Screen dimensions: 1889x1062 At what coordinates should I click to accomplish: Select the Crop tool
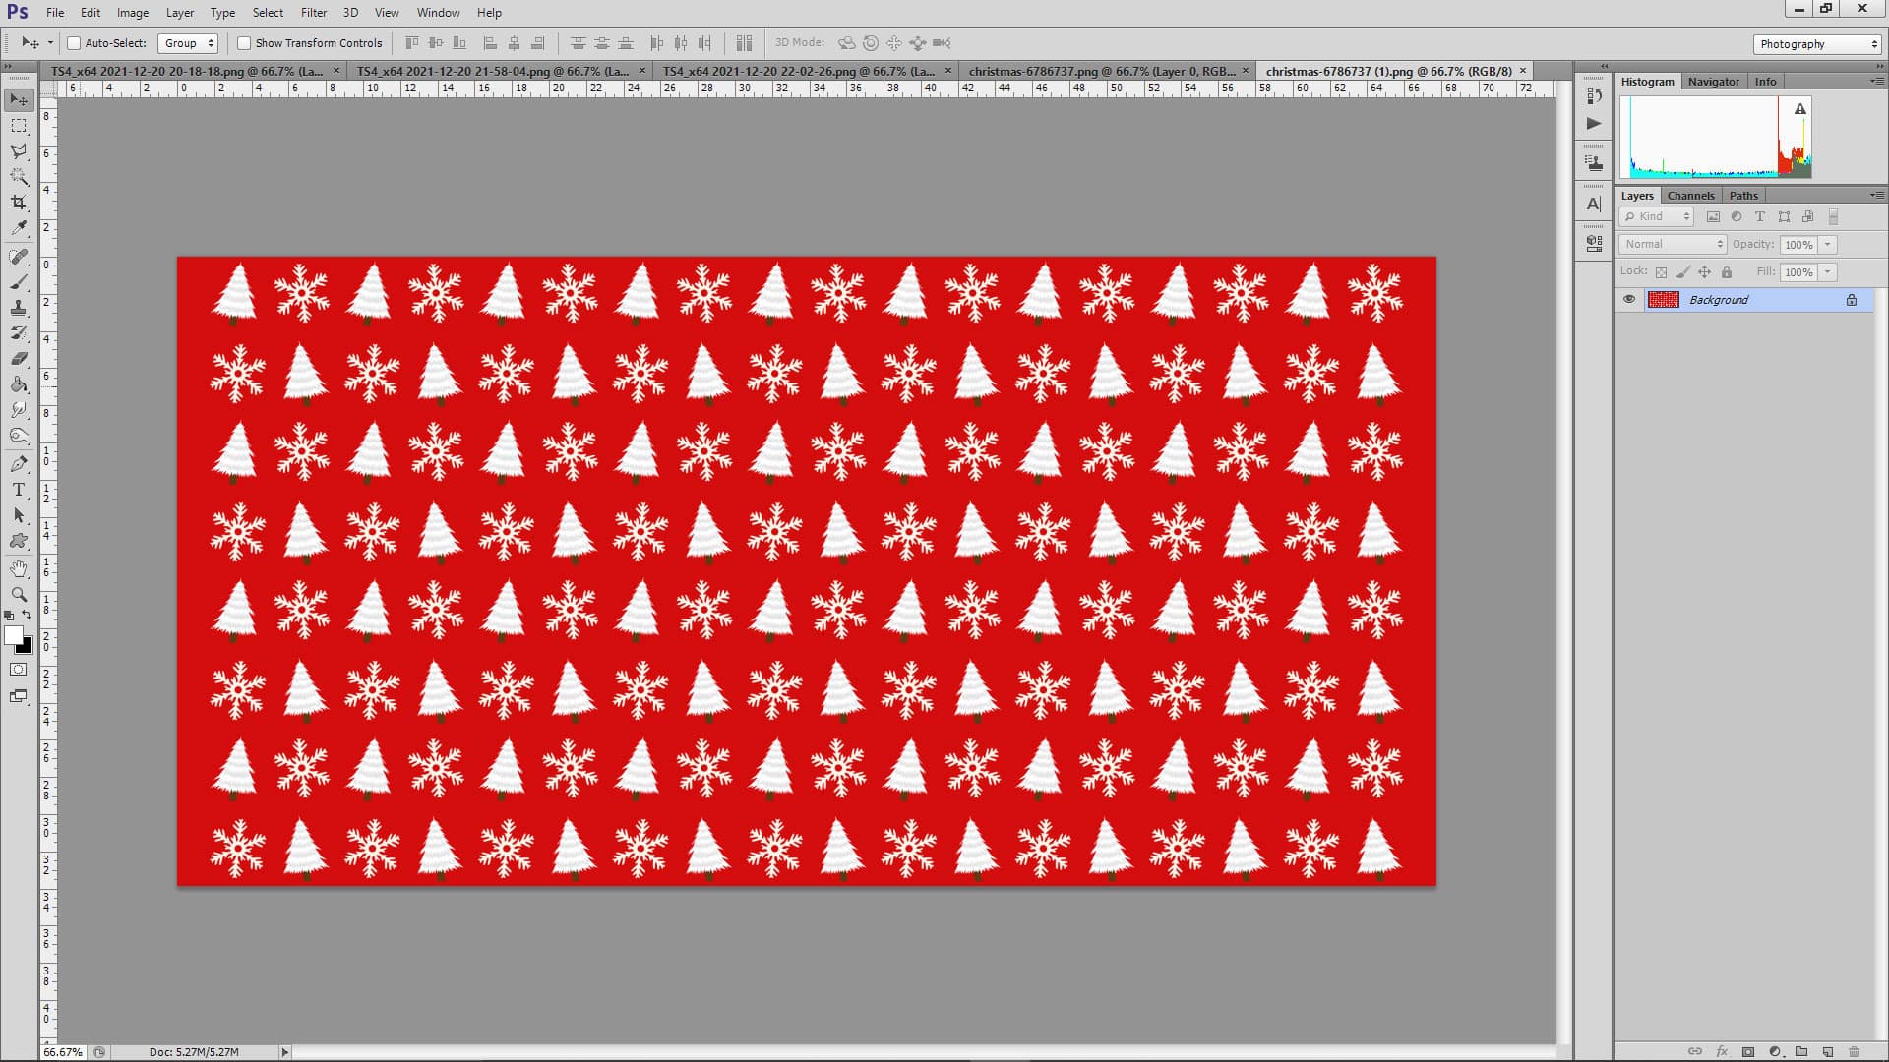coord(19,203)
